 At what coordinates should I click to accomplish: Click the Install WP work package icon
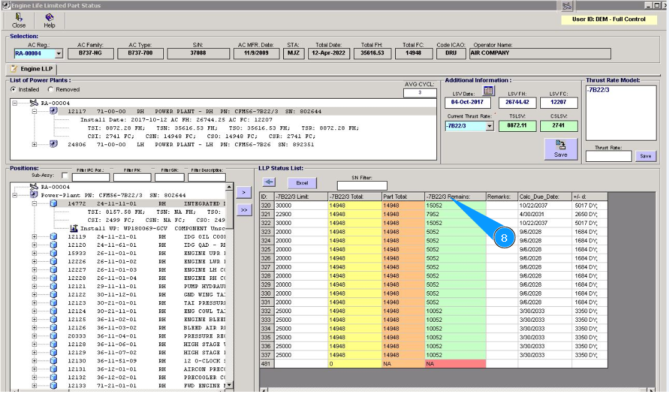click(x=74, y=228)
